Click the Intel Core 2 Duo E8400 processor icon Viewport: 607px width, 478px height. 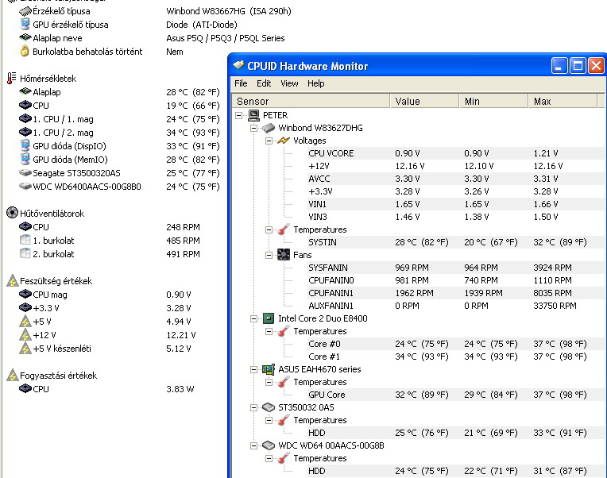pos(269,318)
